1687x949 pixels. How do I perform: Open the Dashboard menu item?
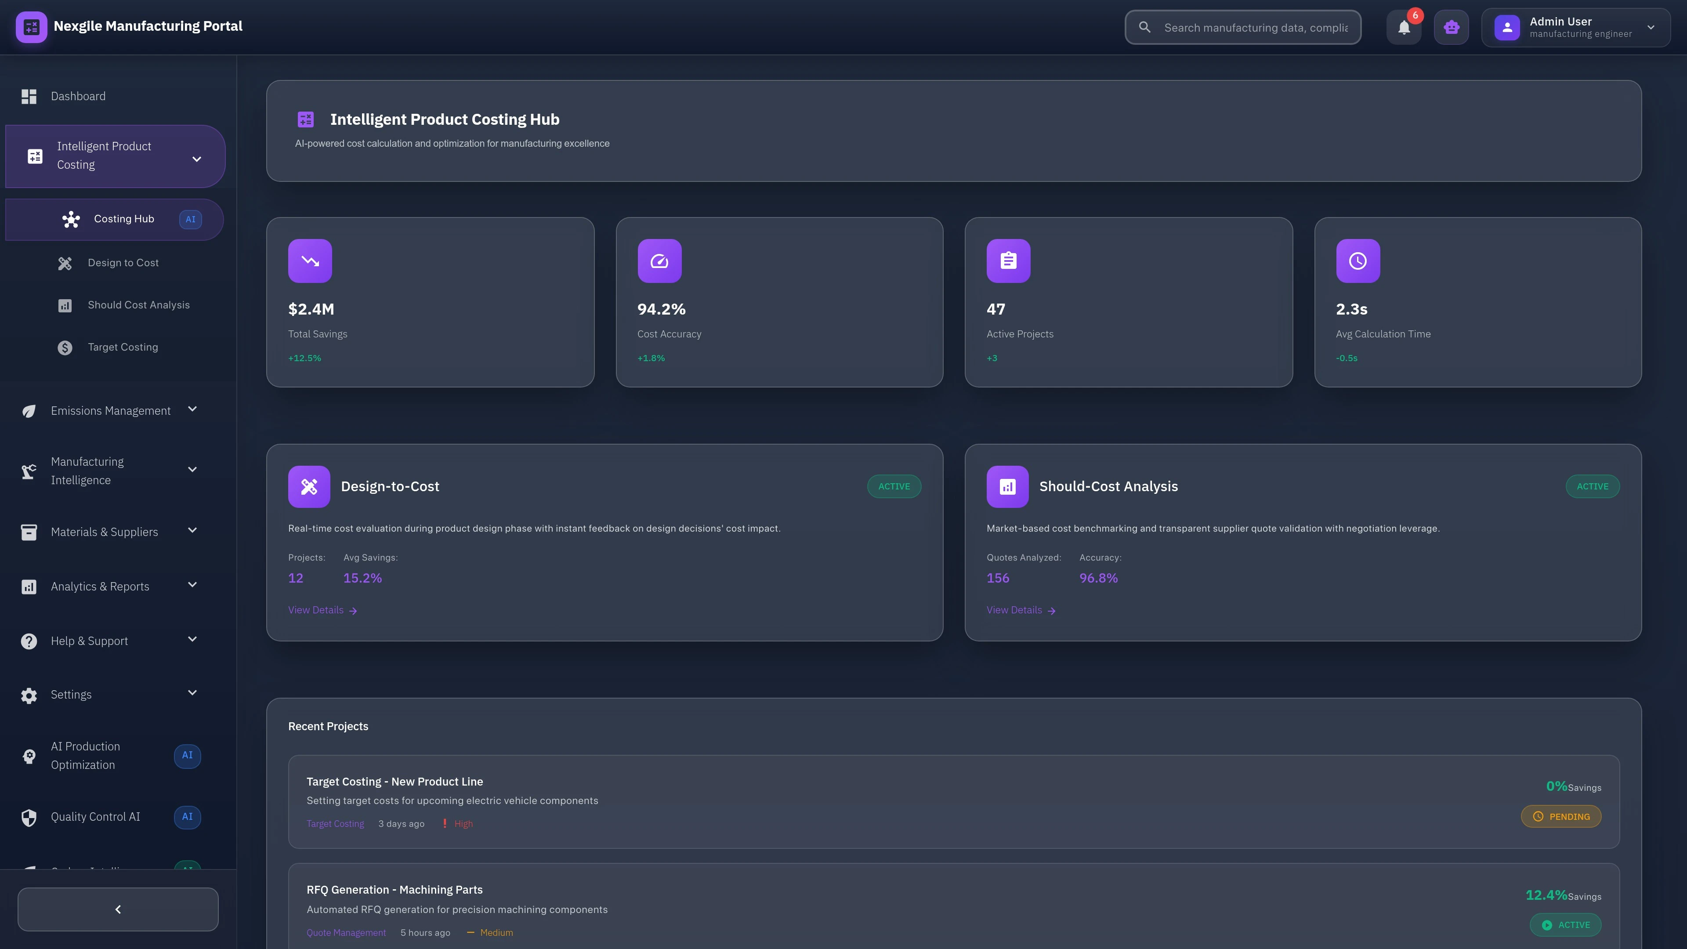pyautogui.click(x=78, y=96)
